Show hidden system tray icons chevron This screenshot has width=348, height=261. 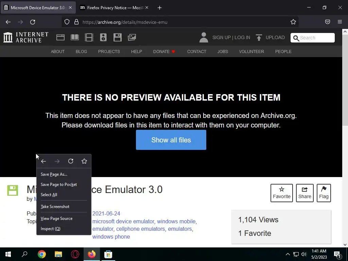288,254
